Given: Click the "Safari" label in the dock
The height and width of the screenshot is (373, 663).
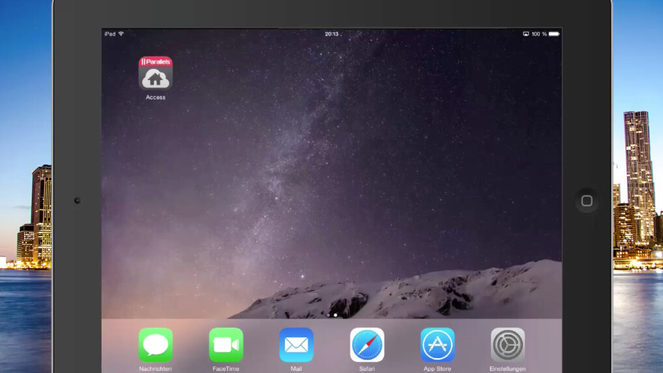Looking at the screenshot, I should click(x=367, y=369).
